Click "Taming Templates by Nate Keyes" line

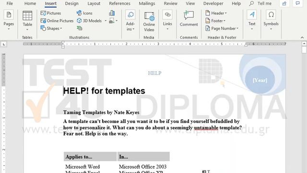101,112
